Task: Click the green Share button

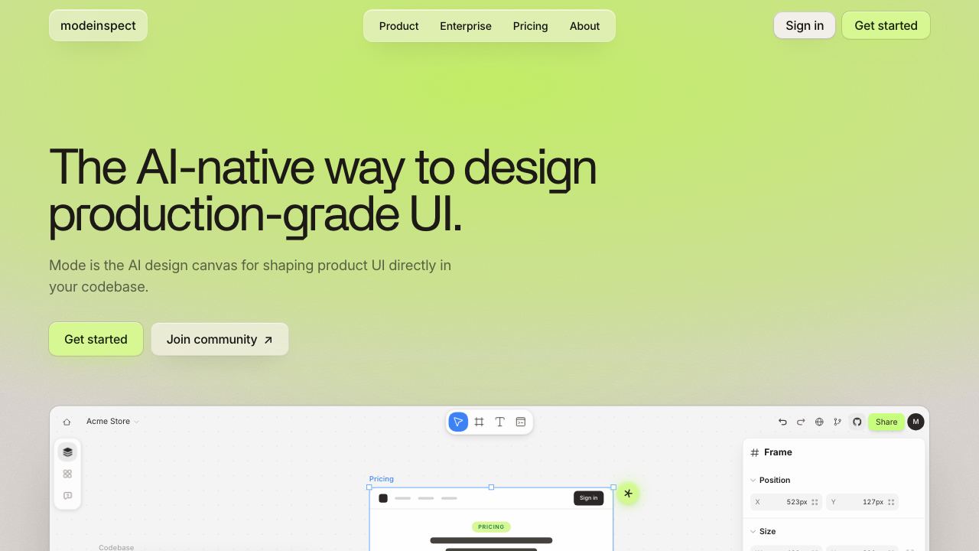Action: click(886, 422)
